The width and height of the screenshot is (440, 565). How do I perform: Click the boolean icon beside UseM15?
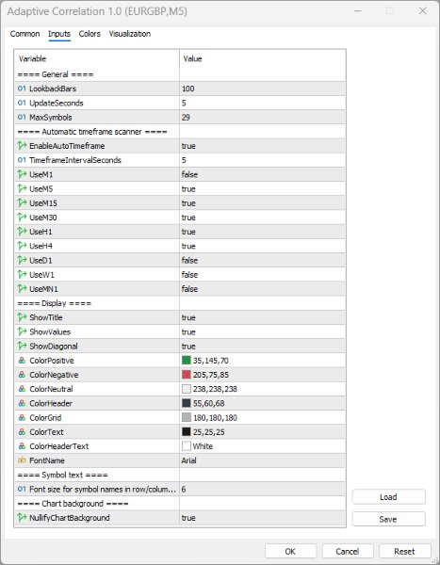click(22, 202)
